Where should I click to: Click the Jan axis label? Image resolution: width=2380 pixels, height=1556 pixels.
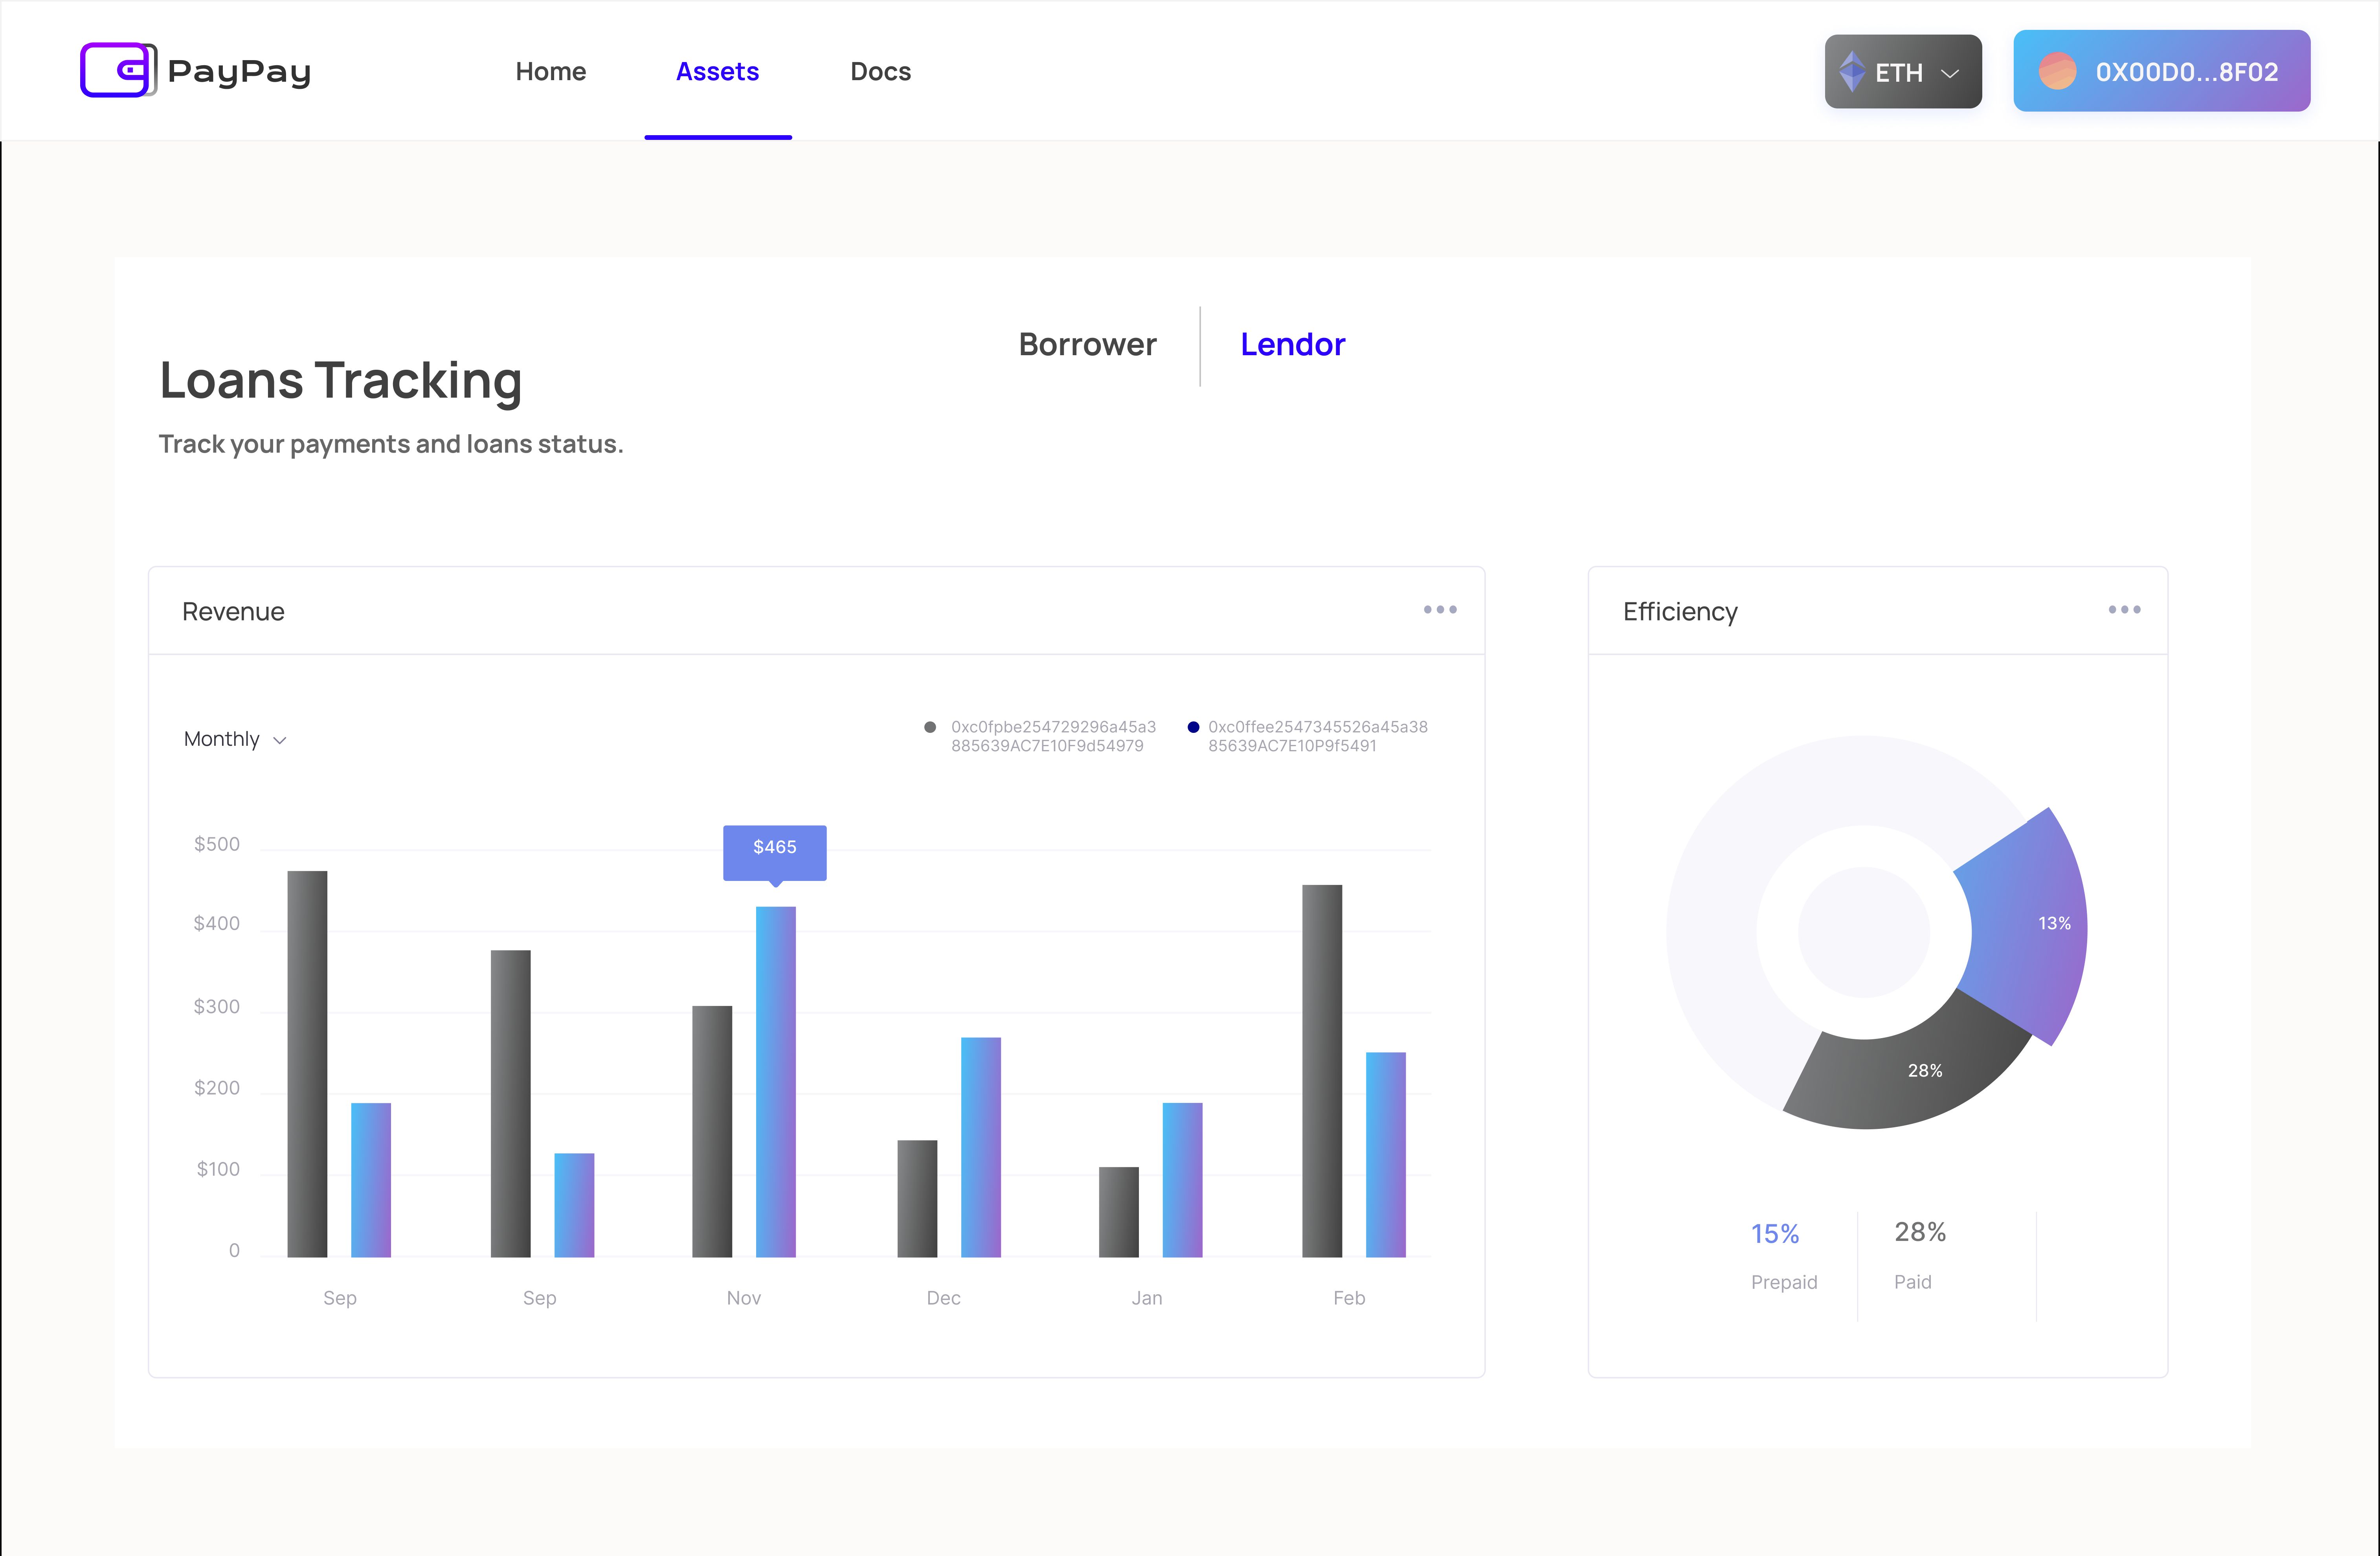(1147, 1298)
